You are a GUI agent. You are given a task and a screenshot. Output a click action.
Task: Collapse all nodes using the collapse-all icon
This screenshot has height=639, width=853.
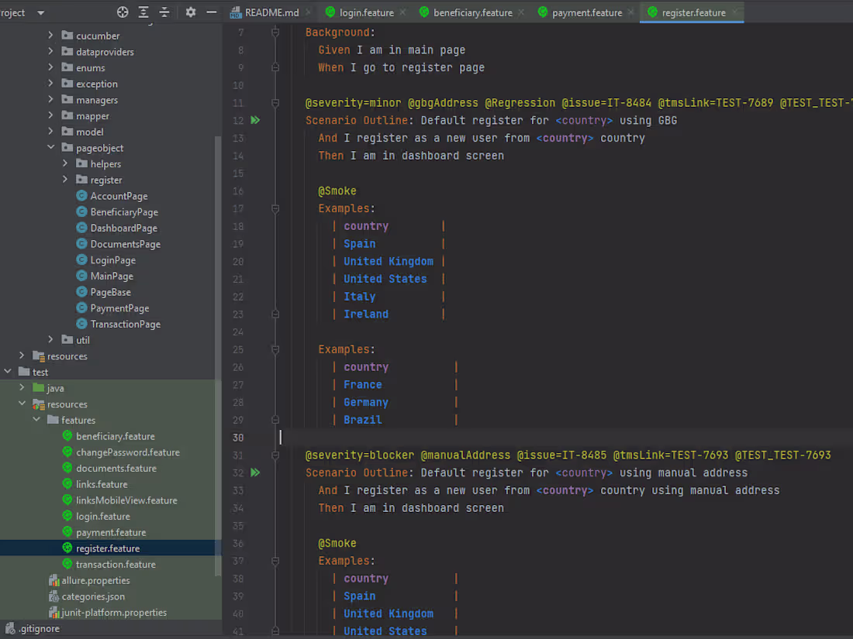click(164, 13)
